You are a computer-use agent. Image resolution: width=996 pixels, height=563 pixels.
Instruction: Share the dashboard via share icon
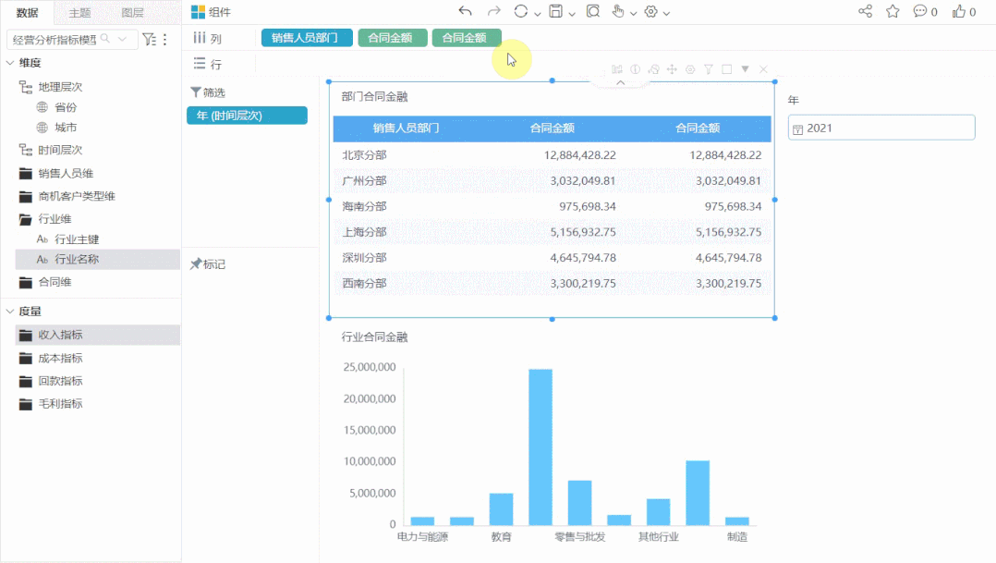coord(865,11)
